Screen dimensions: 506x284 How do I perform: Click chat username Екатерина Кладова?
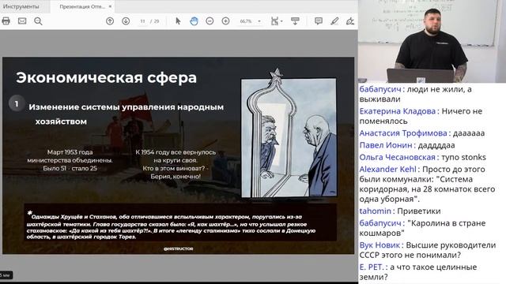click(397, 111)
